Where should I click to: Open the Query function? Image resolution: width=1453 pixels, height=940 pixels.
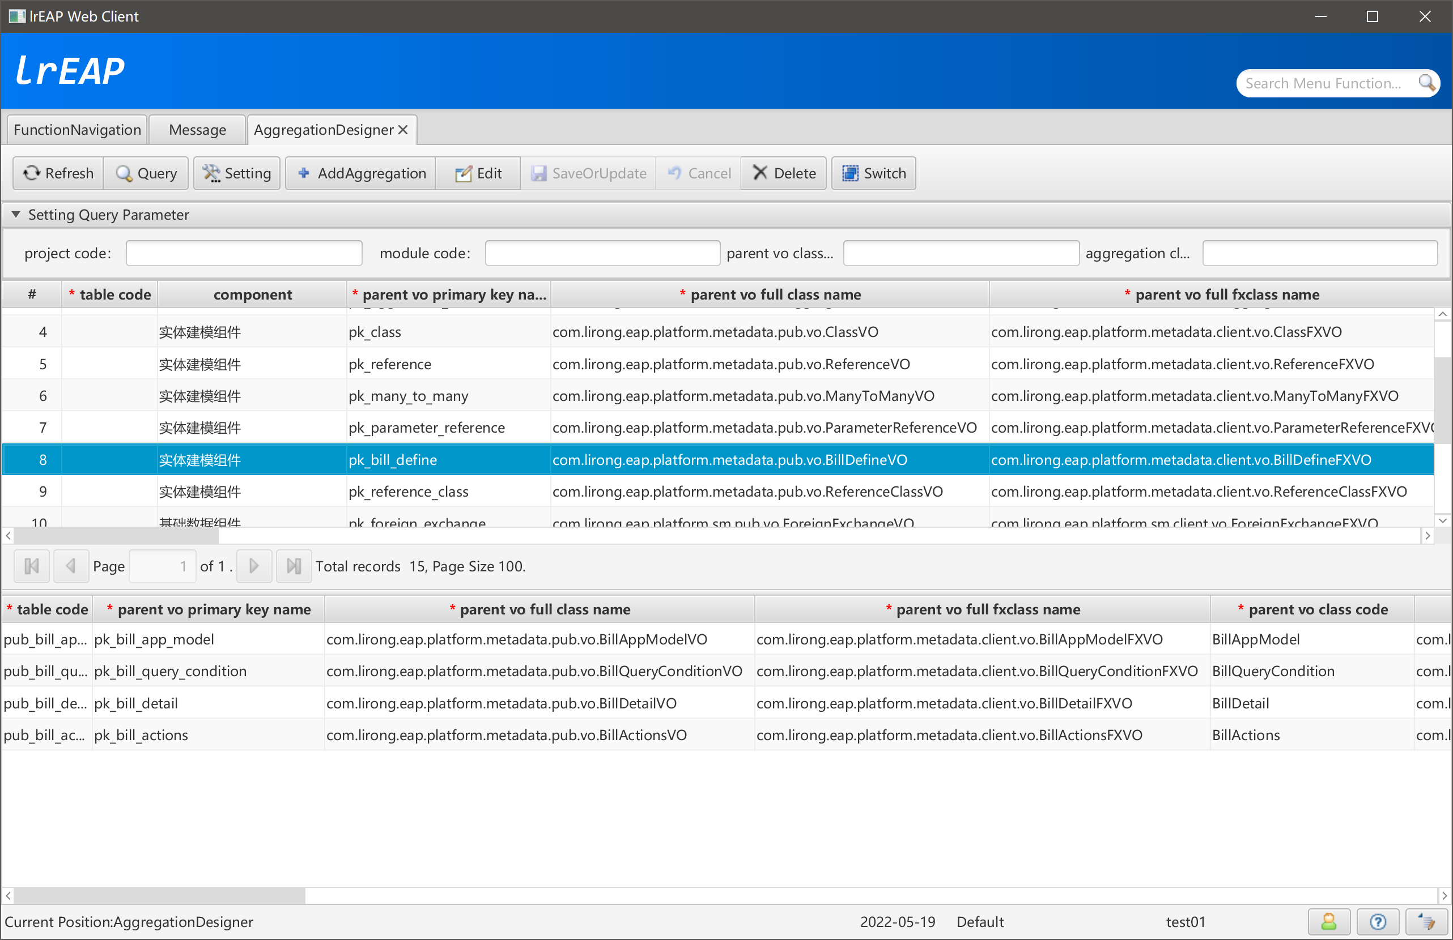tap(147, 173)
